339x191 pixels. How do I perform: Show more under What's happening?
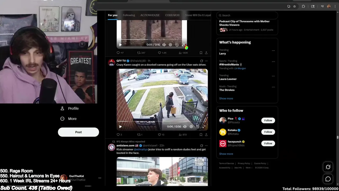[x=226, y=98]
